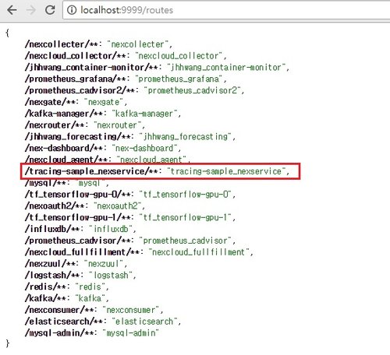Reload the page with refresh icon

tap(50, 10)
